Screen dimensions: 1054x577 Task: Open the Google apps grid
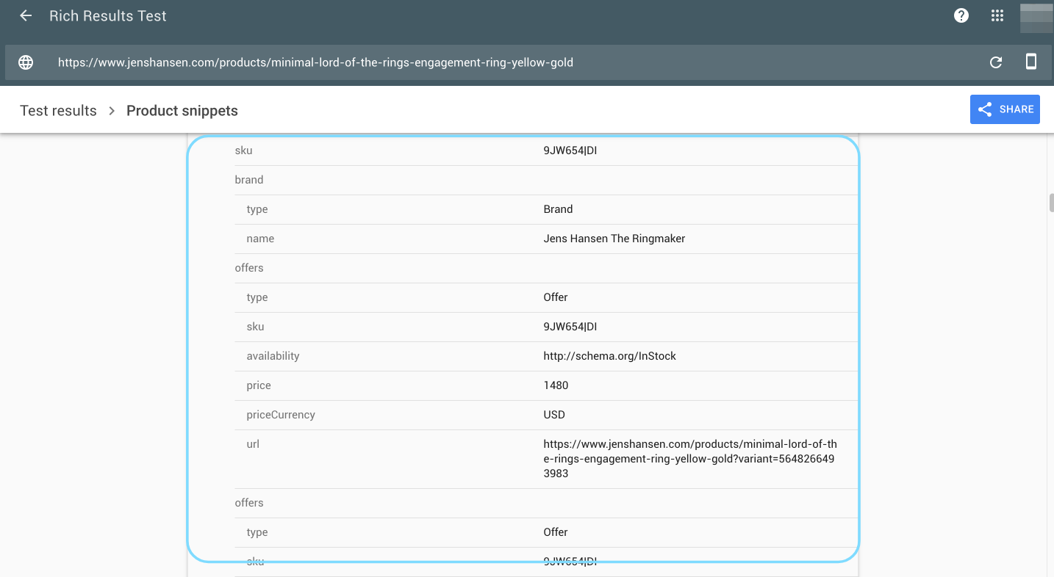click(997, 15)
